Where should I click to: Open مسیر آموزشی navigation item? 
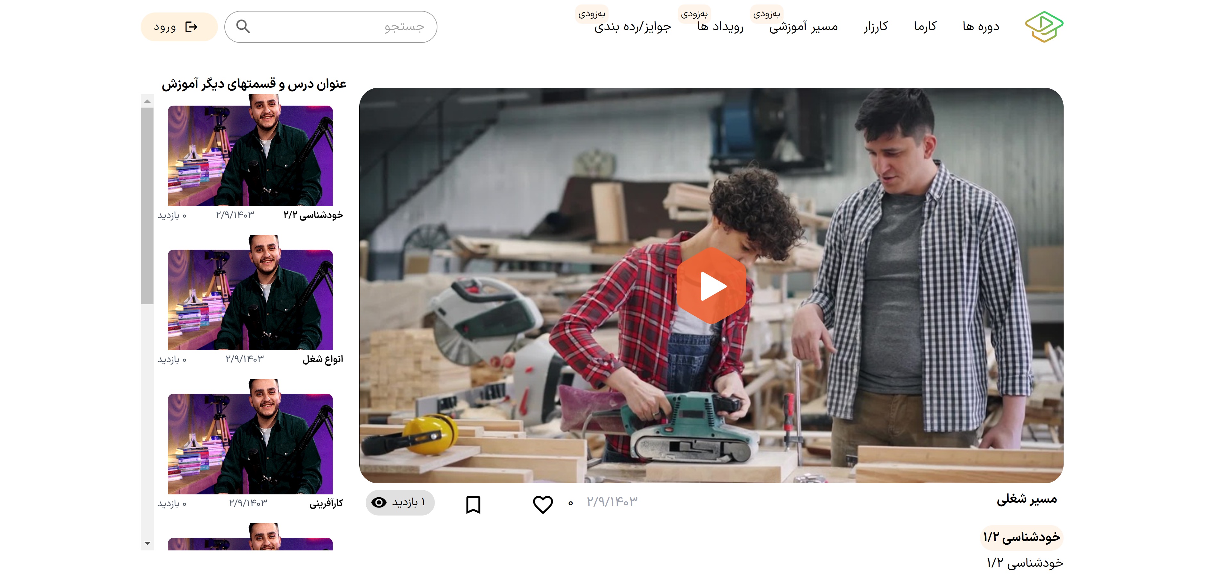point(803,26)
